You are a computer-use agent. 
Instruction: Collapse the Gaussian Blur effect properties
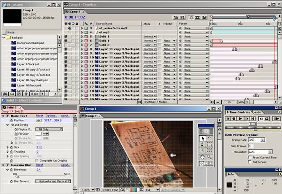(x=3, y=165)
